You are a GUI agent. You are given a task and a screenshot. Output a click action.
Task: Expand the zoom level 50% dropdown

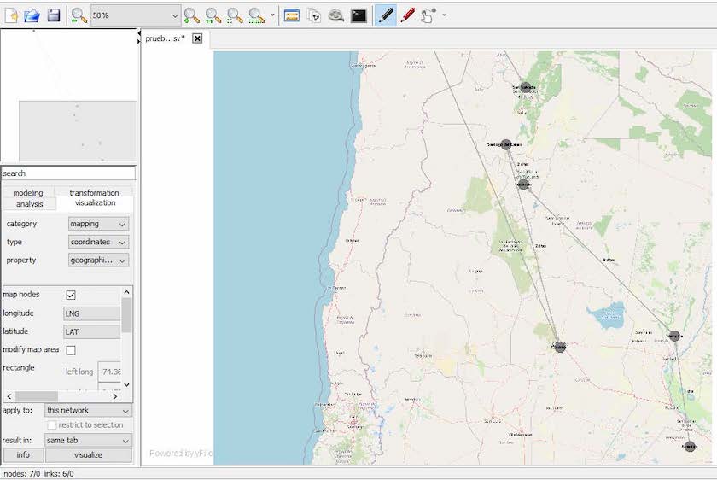[174, 15]
